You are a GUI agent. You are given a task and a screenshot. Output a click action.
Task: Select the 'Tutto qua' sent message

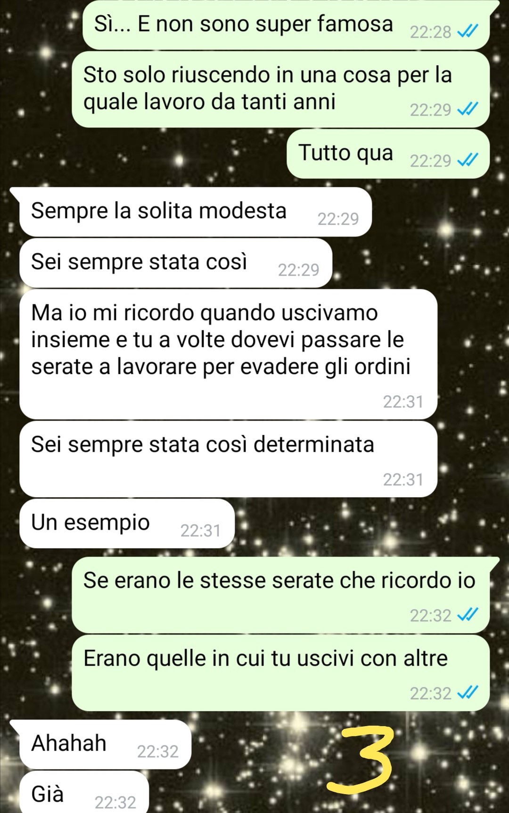click(x=388, y=154)
